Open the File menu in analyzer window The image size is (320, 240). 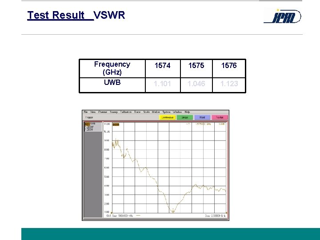86,112
